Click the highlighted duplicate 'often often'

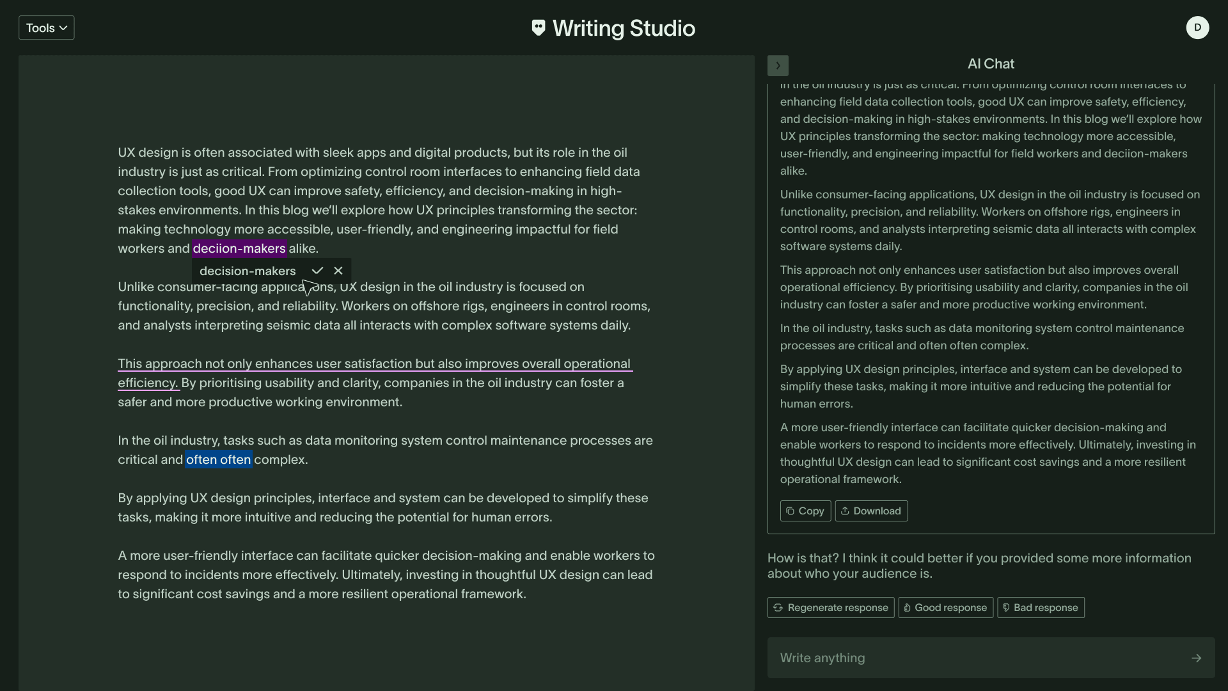pyautogui.click(x=219, y=459)
